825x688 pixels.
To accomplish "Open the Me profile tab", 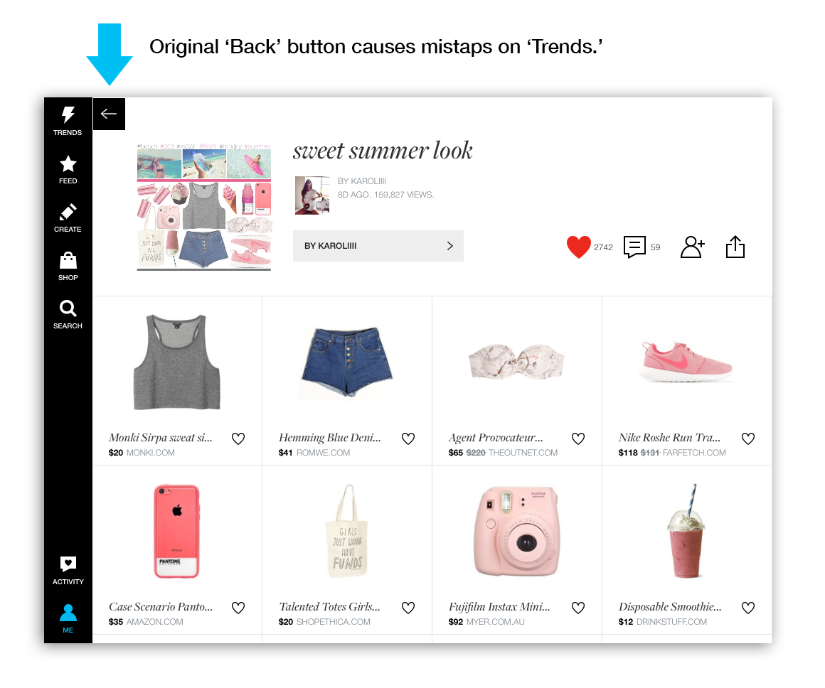I will click(x=68, y=618).
